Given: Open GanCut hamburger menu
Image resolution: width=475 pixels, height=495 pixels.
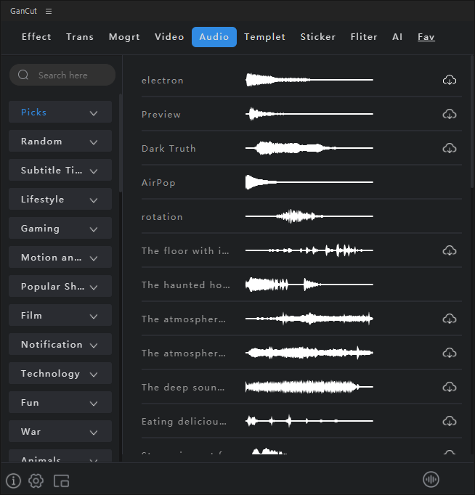Looking at the screenshot, I should pos(49,12).
